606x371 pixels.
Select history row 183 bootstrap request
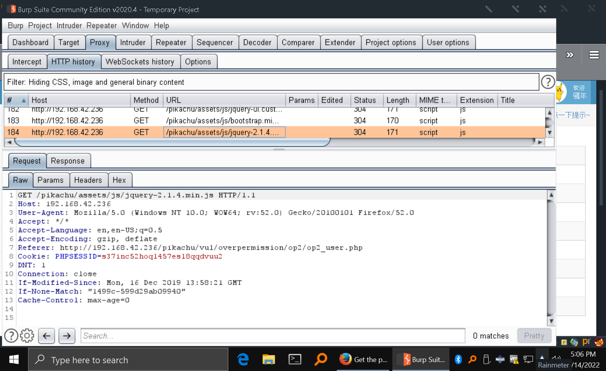275,121
